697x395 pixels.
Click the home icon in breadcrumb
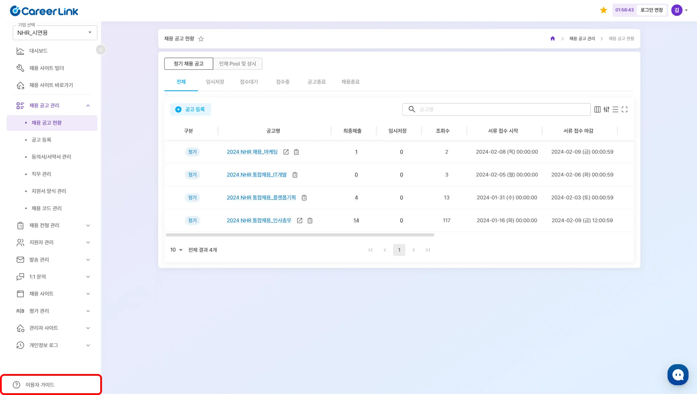[553, 39]
